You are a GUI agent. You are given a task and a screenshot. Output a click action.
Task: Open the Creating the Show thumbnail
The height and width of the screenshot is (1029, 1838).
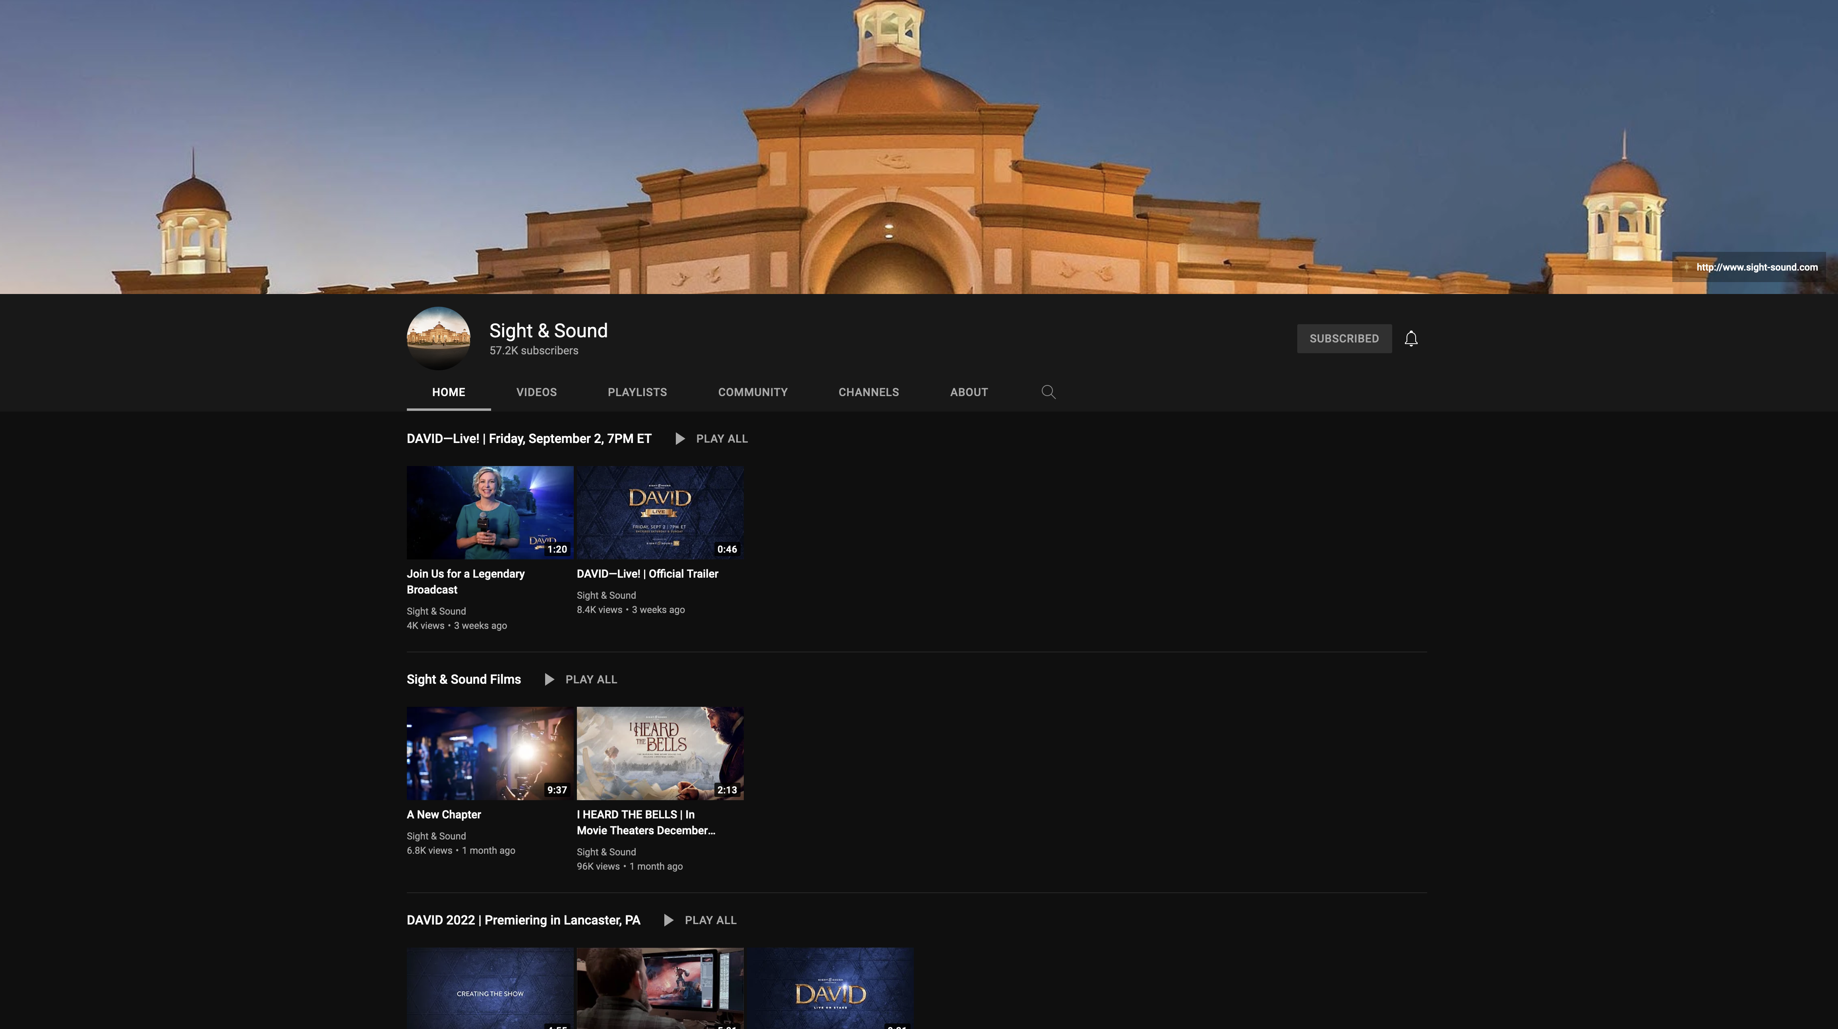coord(490,988)
